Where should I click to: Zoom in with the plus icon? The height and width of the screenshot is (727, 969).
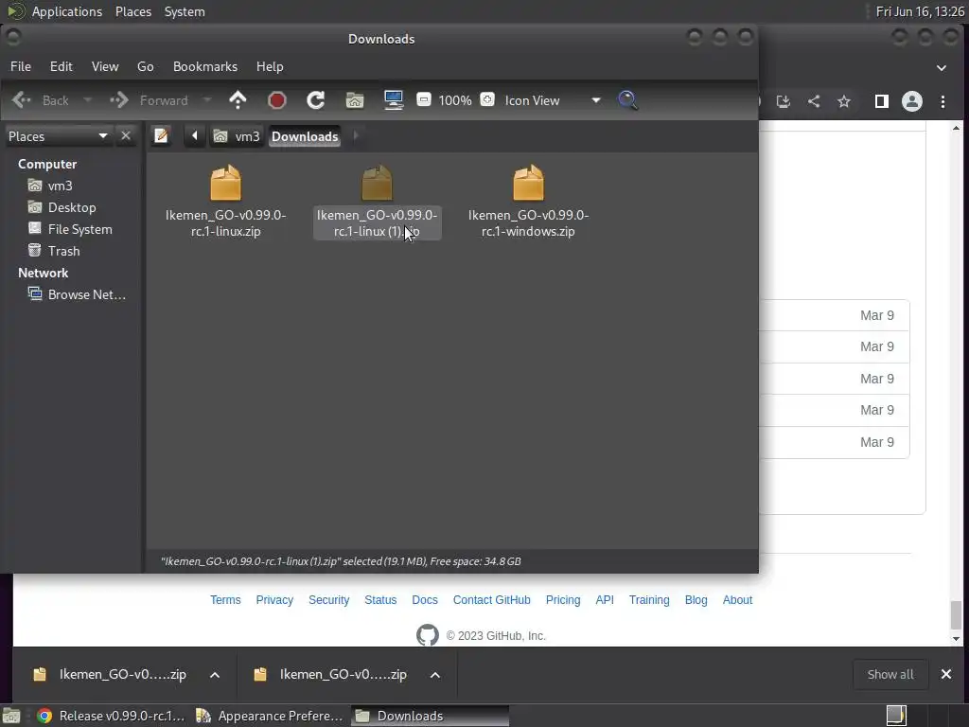tap(487, 99)
